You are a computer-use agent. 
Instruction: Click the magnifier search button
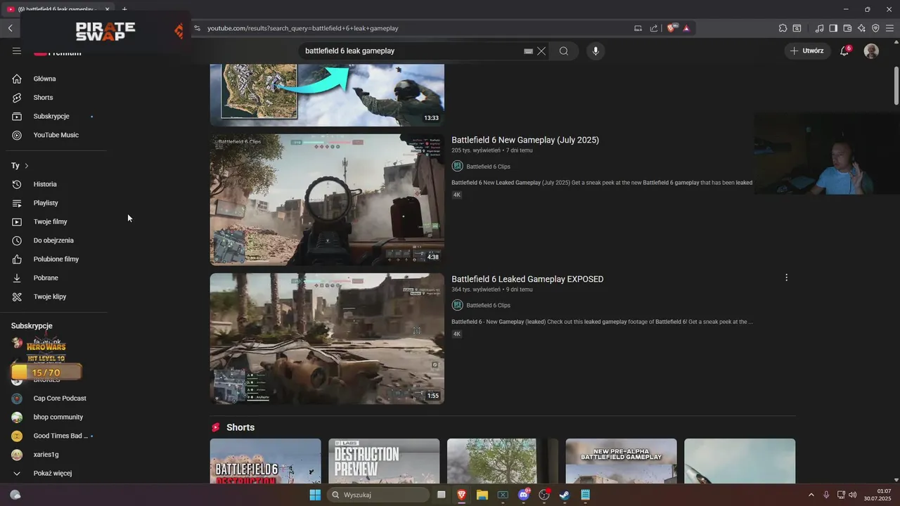point(564,51)
